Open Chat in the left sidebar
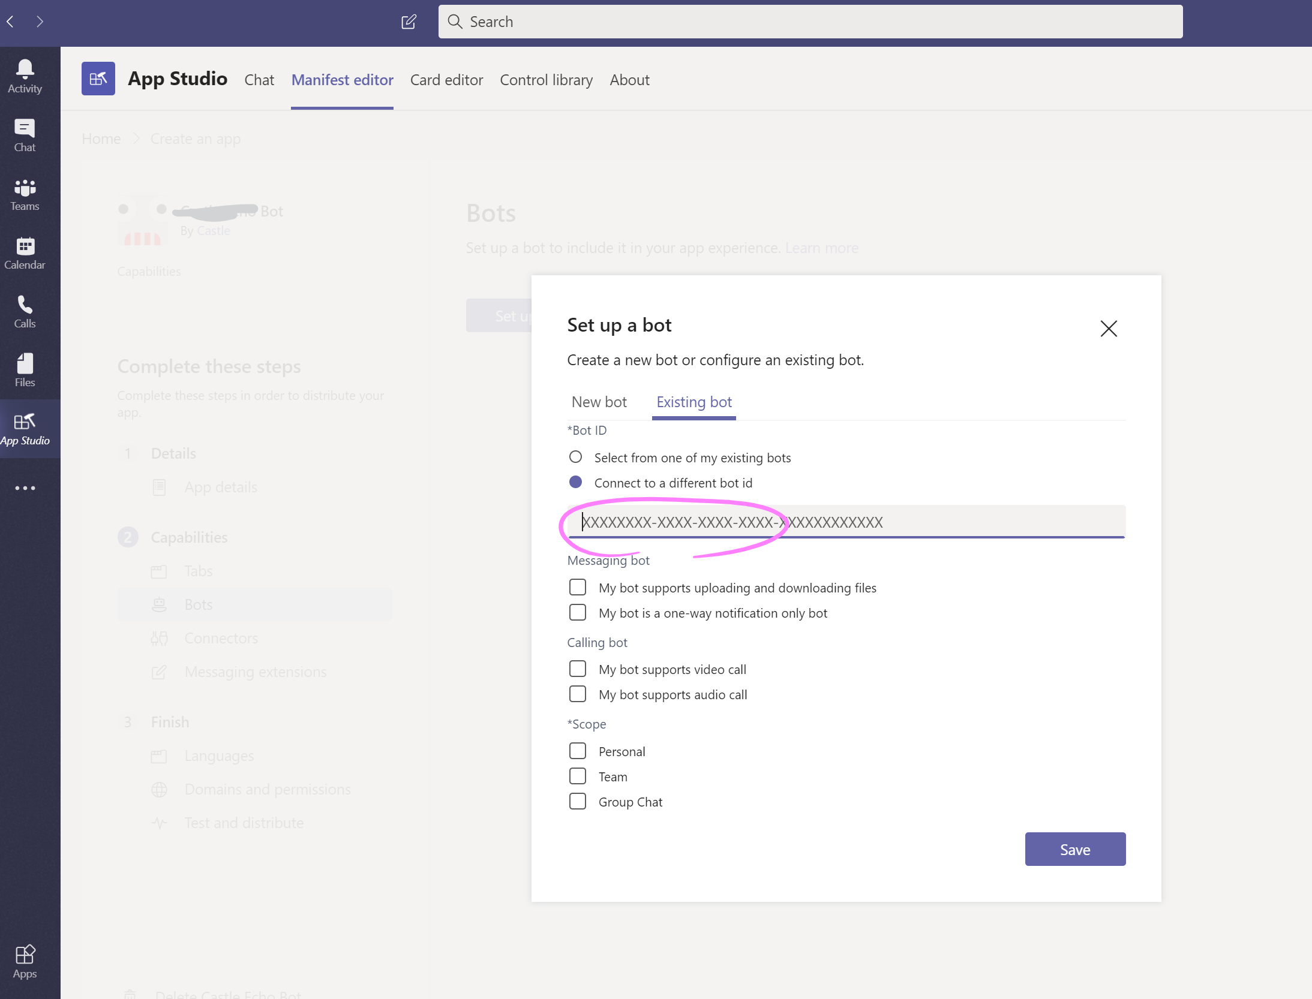 click(25, 135)
